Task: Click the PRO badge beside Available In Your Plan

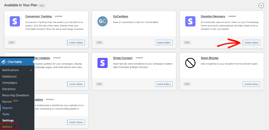Action: click(42, 6)
